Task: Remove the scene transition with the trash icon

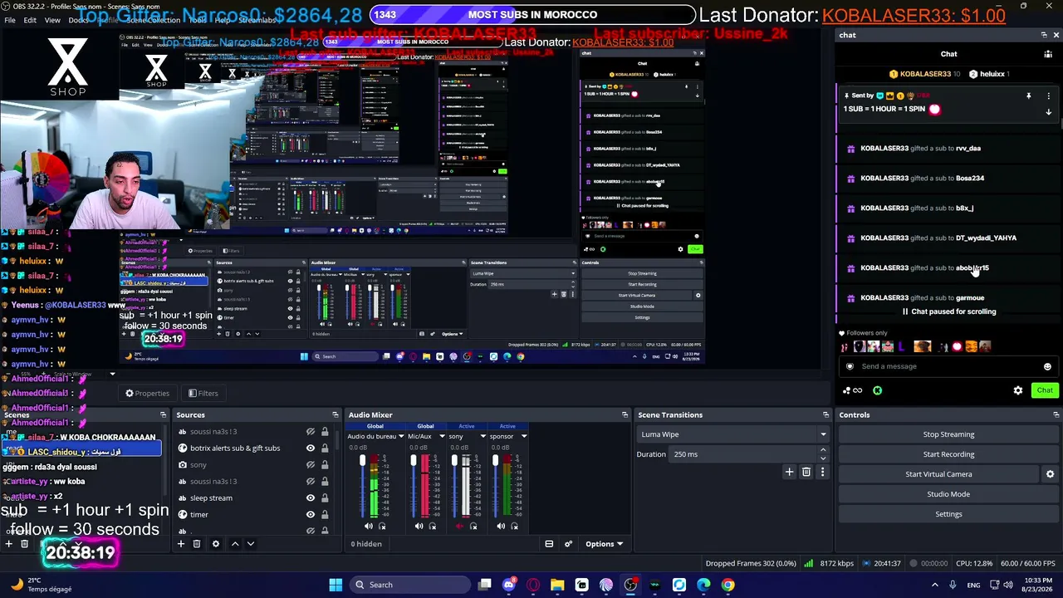Action: point(806,472)
